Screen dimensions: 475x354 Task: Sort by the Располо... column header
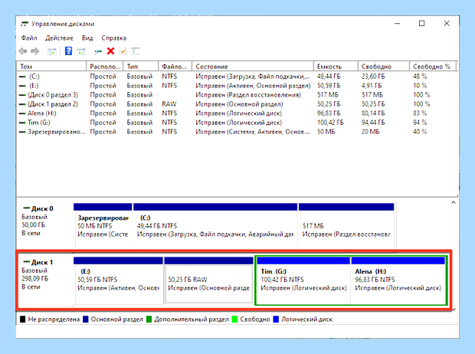105,67
